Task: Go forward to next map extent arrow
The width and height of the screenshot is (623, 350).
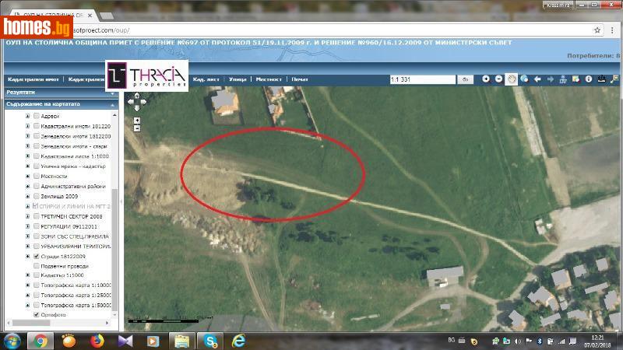Action: tap(551, 79)
